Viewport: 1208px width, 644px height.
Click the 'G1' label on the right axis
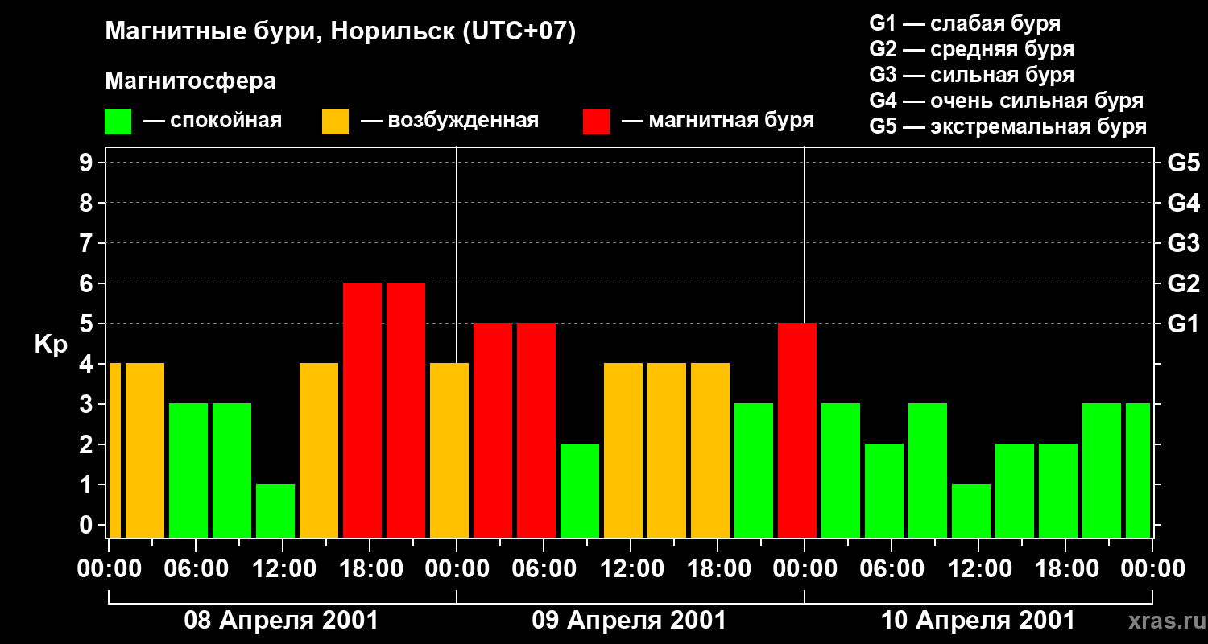pyautogui.click(x=1183, y=324)
